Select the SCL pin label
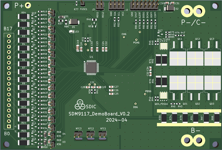The image size is (222, 150). (x=119, y=14)
